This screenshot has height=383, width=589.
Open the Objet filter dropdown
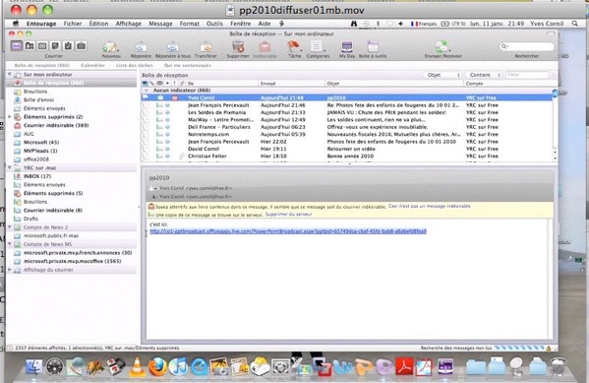click(x=443, y=75)
